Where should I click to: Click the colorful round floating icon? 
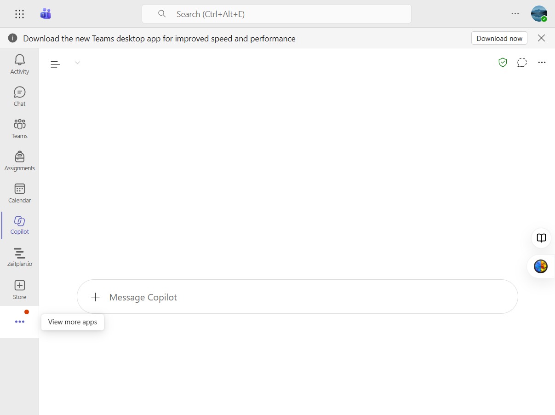coord(541,266)
